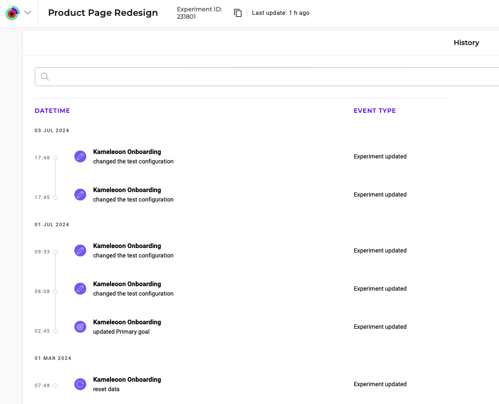This screenshot has height=404, width=499.
Task: Click the pencil icon for the 08:08 entry
Action: (80, 289)
